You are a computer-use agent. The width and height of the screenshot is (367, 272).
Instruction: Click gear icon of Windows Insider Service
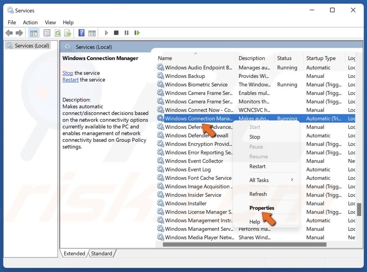pyautogui.click(x=160, y=195)
